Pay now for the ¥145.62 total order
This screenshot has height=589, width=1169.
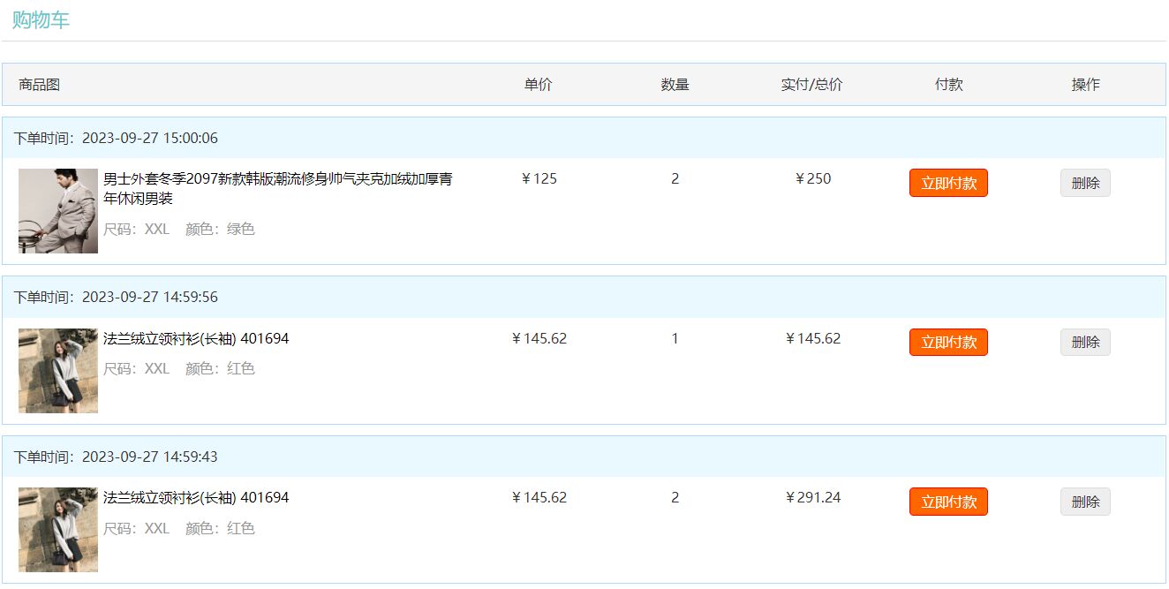click(948, 343)
